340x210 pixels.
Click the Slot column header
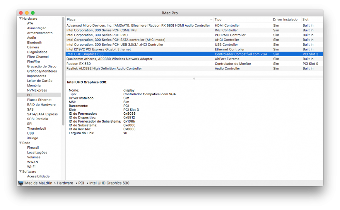[x=312, y=19]
